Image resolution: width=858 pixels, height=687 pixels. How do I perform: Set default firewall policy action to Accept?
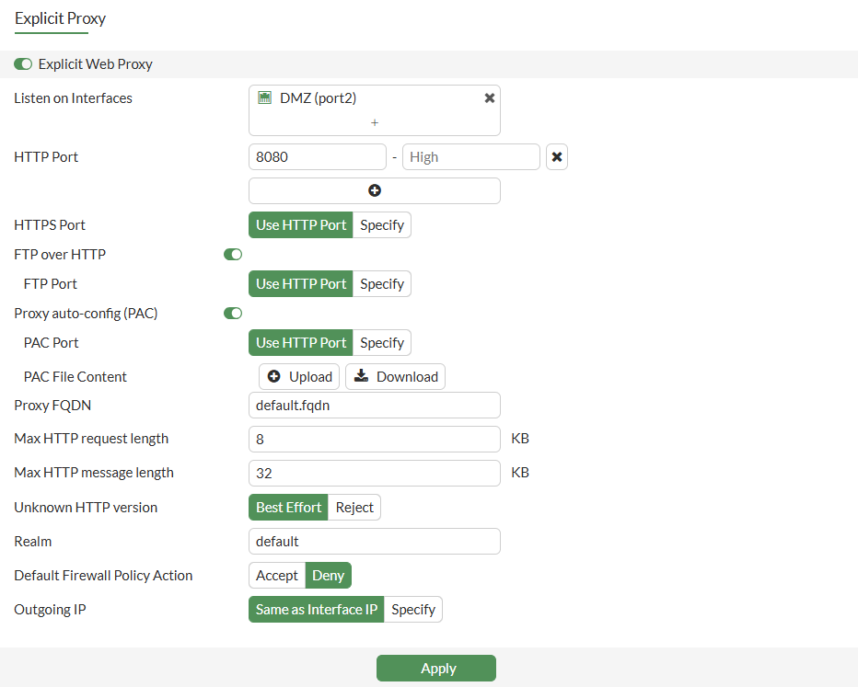[277, 576]
